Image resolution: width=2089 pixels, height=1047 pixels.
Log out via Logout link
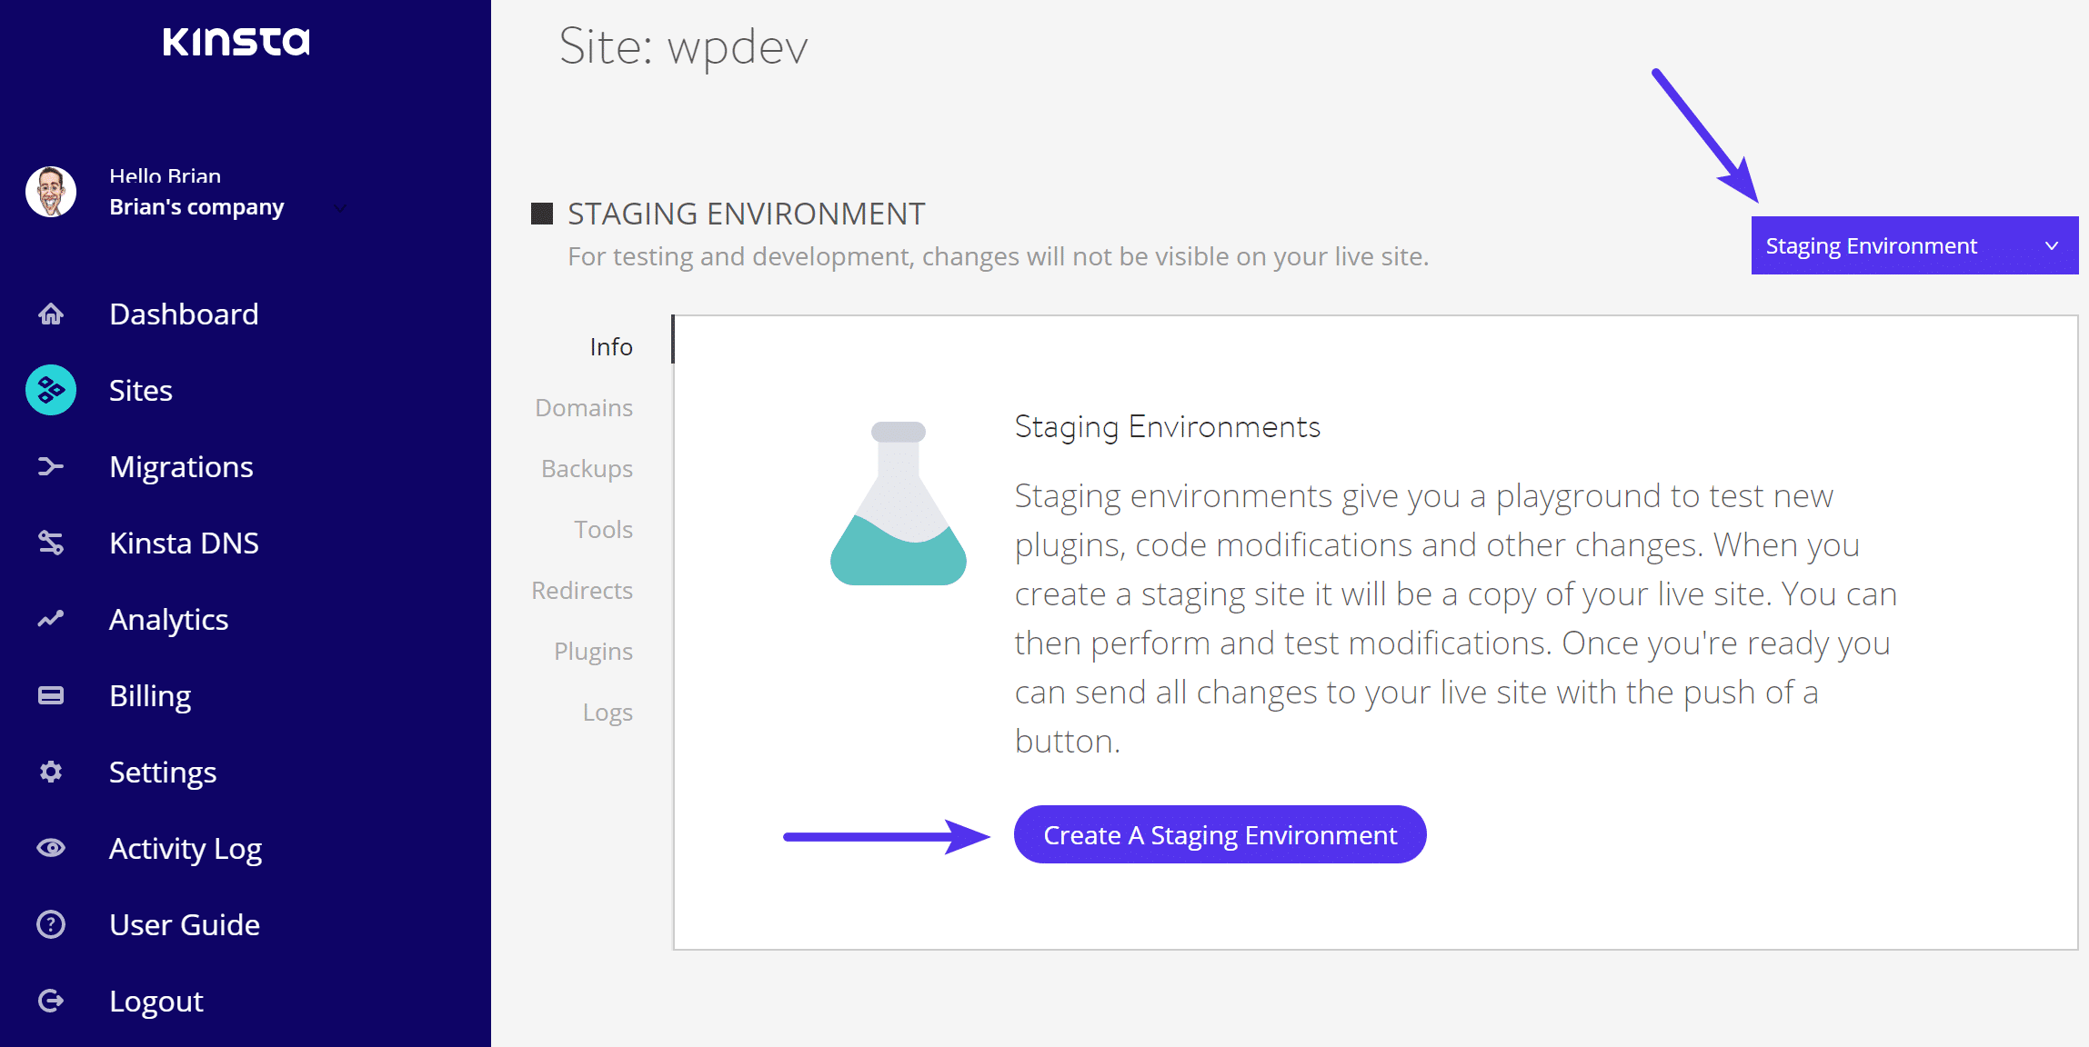pyautogui.click(x=156, y=1001)
